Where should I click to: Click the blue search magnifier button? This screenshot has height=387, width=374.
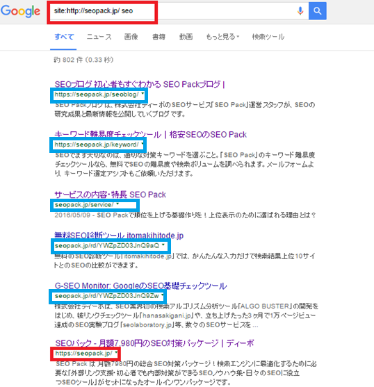coord(318,11)
